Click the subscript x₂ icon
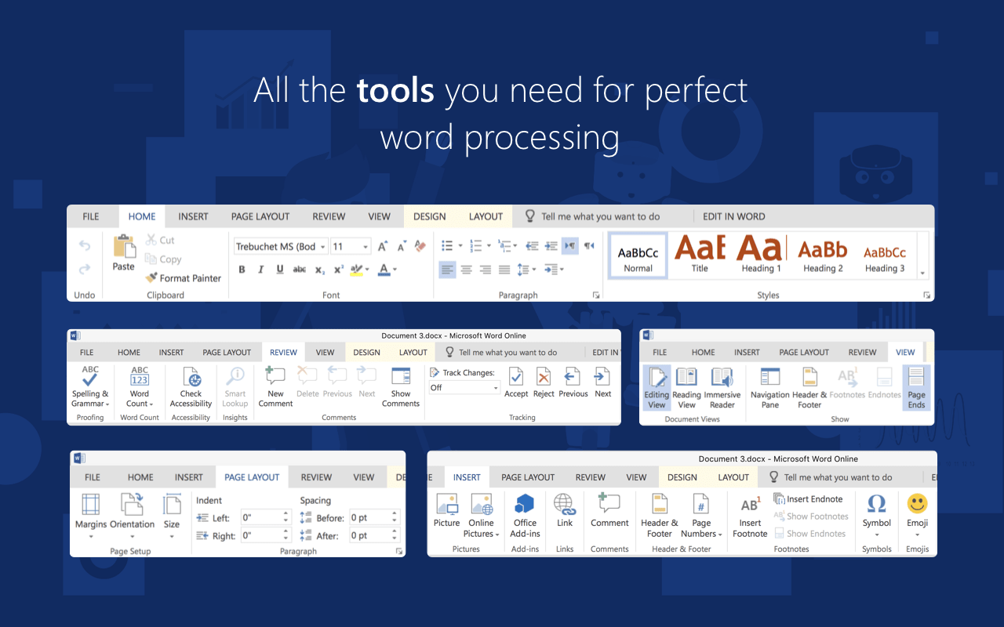This screenshot has width=1004, height=627. click(319, 270)
